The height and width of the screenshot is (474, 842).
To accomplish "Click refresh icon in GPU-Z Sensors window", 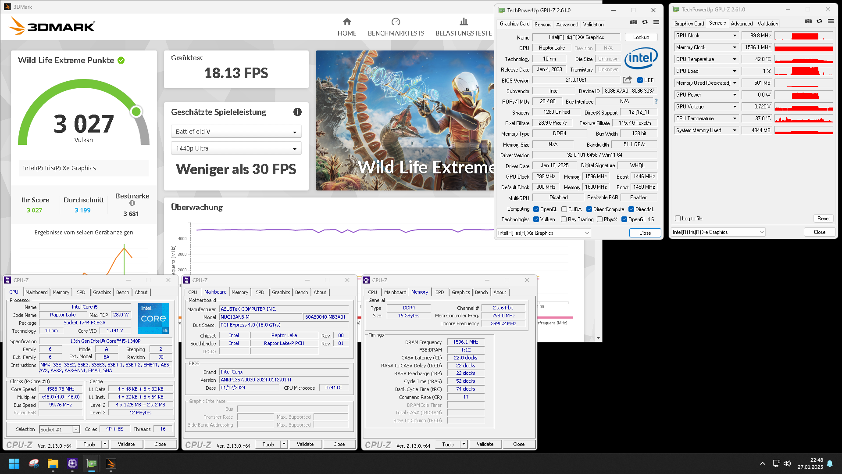I will pyautogui.click(x=819, y=21).
